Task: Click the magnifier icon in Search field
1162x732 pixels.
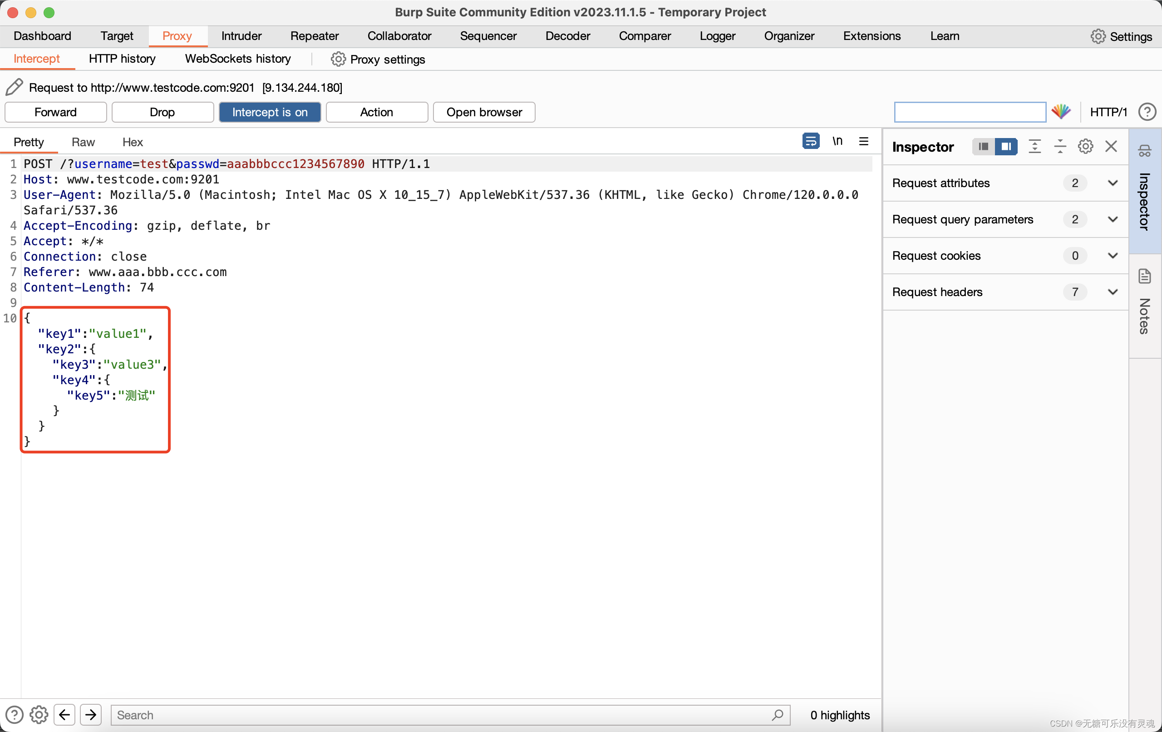Action: [x=778, y=715]
